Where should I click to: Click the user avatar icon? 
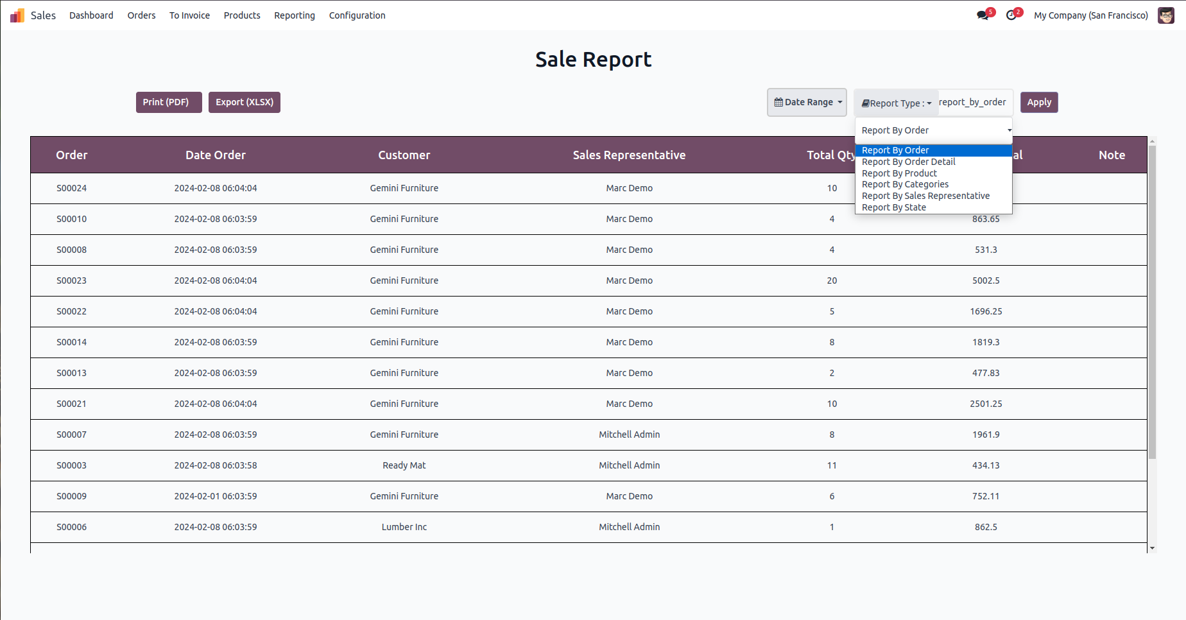pyautogui.click(x=1165, y=15)
